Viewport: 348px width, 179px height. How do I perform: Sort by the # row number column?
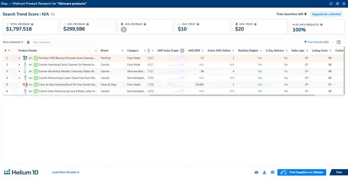[x=9, y=51]
